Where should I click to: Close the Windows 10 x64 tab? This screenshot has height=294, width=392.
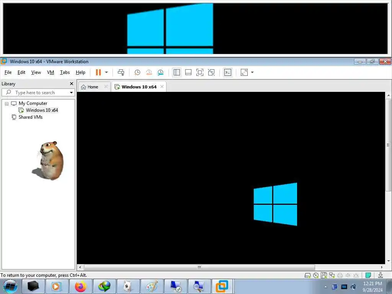click(x=162, y=87)
